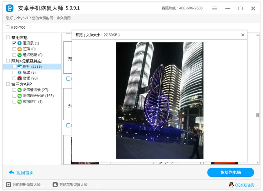Switch to 万能数据恢复大师 tab
Viewport: 263px width, 191px height.
point(24,185)
